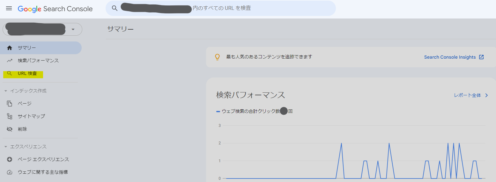This screenshot has height=182, width=496.
Task: Click the external-link icon after Insights
Action: 481,57
